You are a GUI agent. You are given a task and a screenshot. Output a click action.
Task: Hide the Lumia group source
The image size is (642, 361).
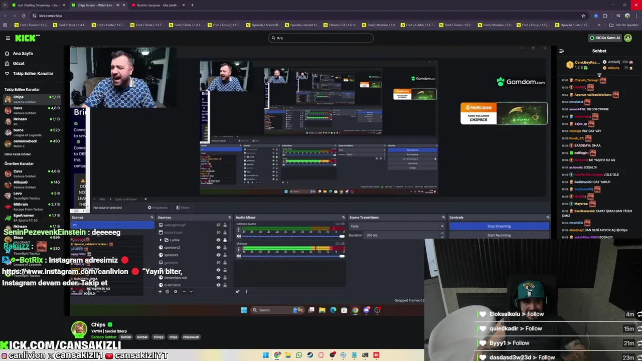click(218, 240)
